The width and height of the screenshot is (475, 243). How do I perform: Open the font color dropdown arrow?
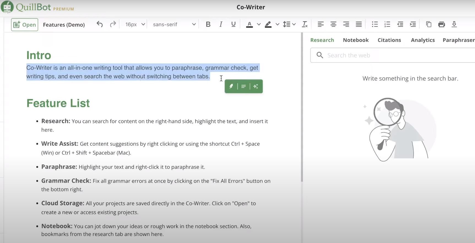259,25
